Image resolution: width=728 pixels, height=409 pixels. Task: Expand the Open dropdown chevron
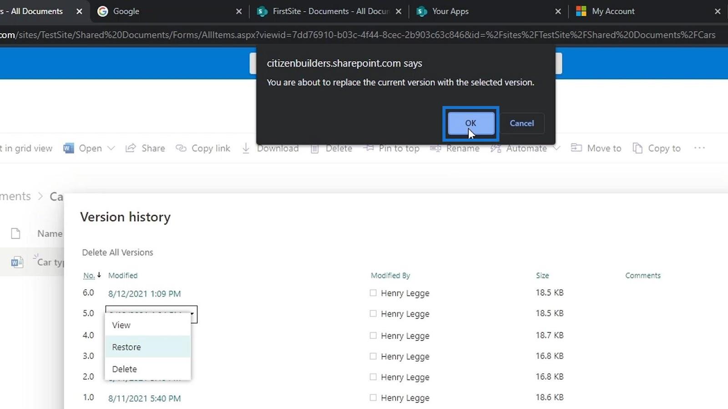pos(111,148)
